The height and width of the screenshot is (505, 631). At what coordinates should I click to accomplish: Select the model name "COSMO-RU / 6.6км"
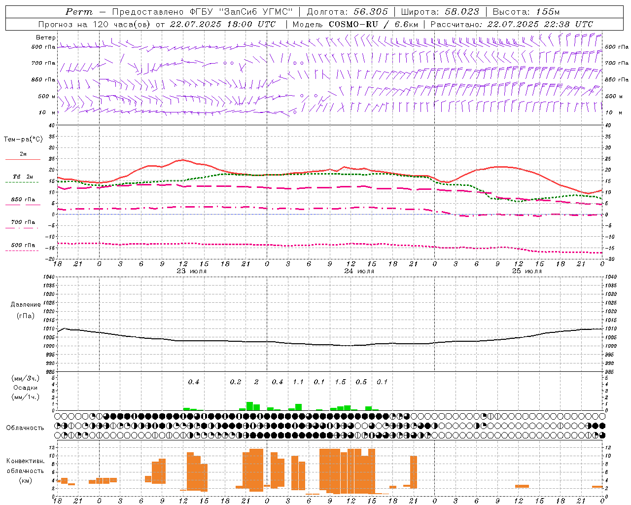pos(373,24)
